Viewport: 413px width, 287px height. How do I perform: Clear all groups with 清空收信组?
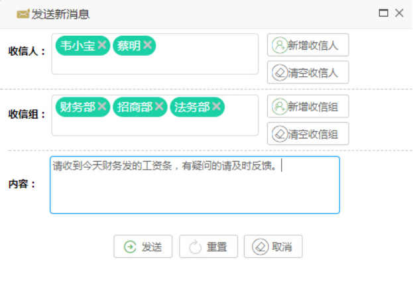point(308,134)
